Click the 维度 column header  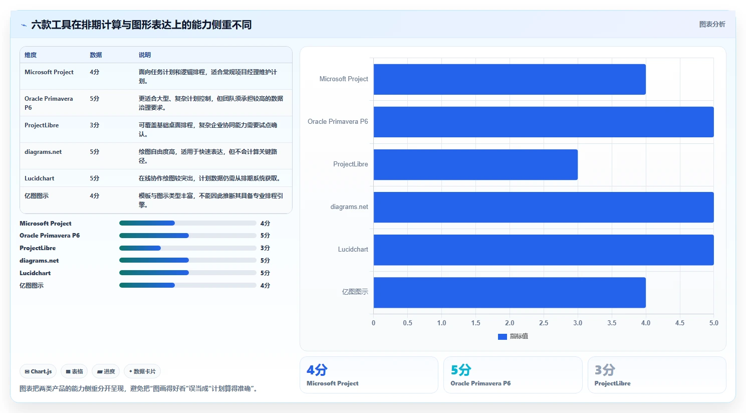point(31,55)
